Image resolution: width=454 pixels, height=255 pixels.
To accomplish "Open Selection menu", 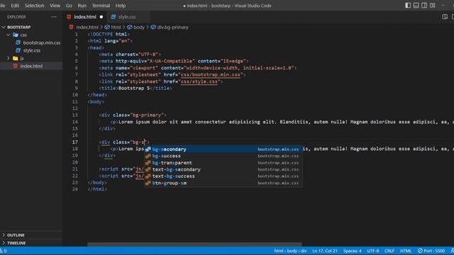I will pos(34,6).
